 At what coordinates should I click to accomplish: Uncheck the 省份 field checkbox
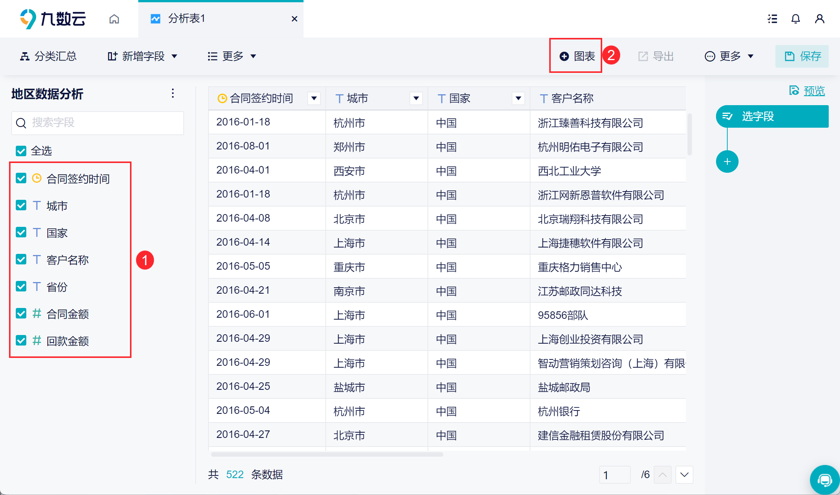coord(21,287)
